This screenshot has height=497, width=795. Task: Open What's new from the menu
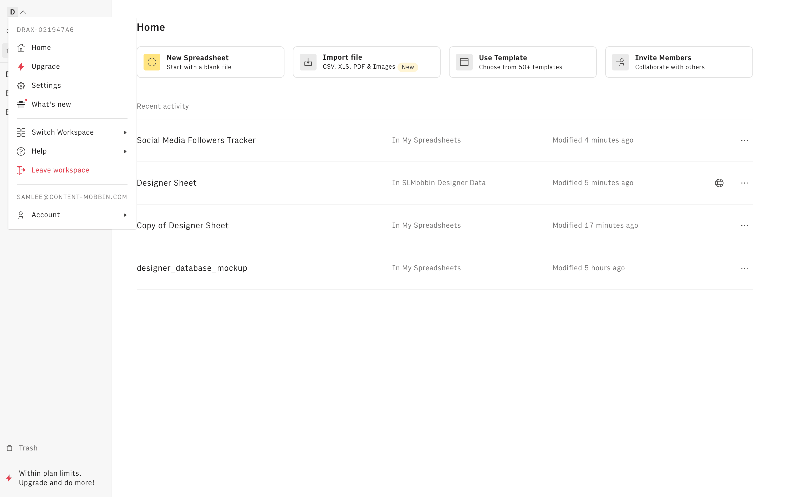(51, 105)
